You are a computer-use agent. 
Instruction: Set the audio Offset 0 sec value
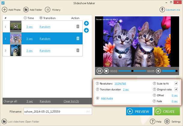pos(175,96)
